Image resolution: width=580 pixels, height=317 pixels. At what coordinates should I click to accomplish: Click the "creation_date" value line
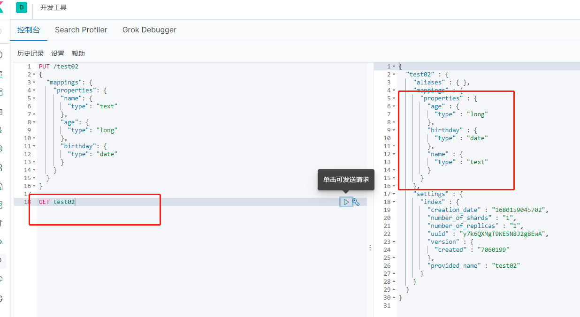click(488, 210)
